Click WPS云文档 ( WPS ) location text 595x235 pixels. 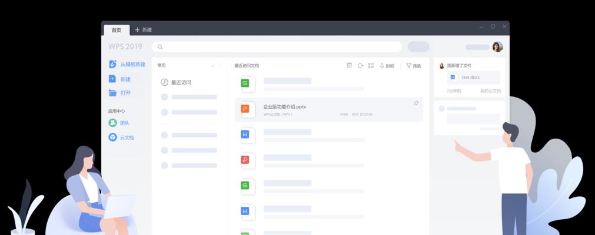pos(278,114)
